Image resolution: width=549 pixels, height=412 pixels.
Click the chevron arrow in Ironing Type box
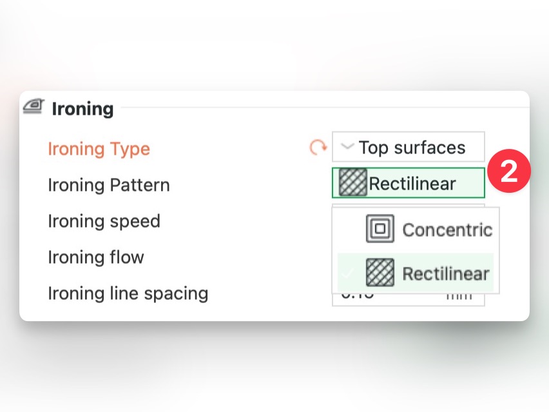[347, 147]
